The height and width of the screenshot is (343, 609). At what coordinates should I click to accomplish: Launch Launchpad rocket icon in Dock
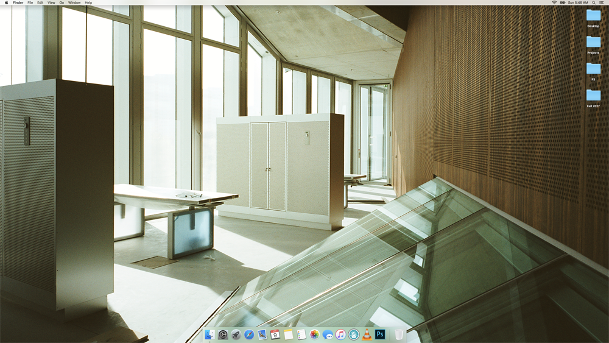pyautogui.click(x=236, y=334)
